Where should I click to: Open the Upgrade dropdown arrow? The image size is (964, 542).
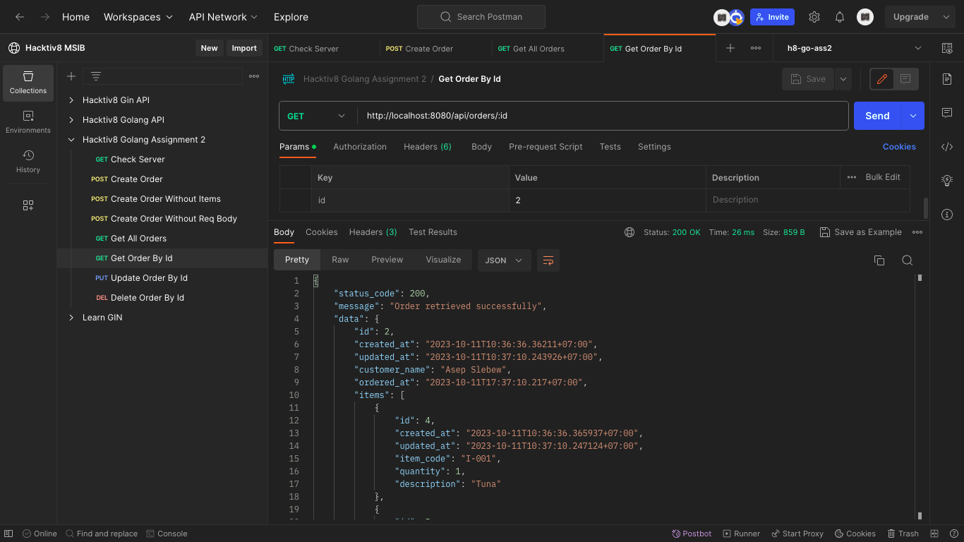[946, 17]
